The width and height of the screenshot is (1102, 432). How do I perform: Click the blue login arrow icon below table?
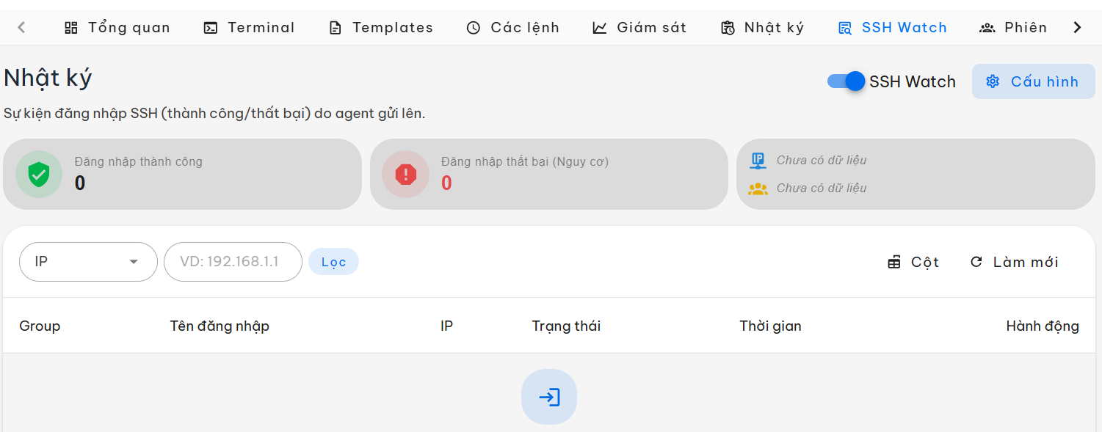pyautogui.click(x=549, y=397)
